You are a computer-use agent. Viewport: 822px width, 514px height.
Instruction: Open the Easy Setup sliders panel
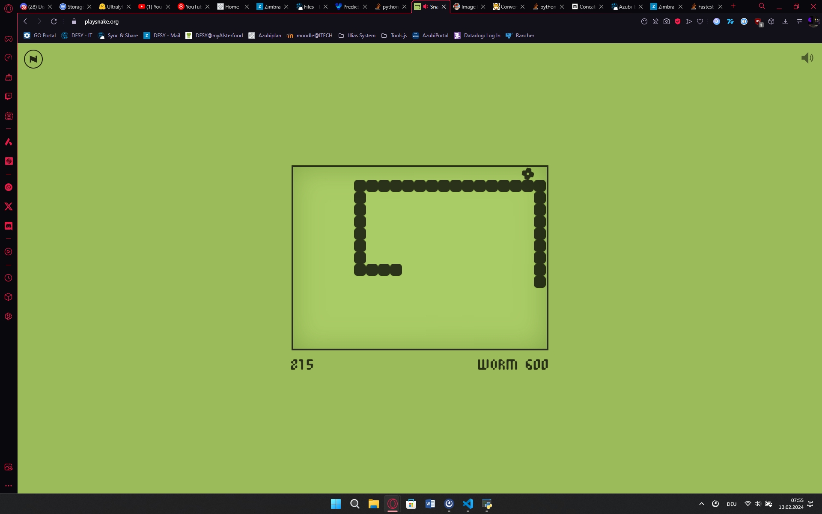point(800,21)
